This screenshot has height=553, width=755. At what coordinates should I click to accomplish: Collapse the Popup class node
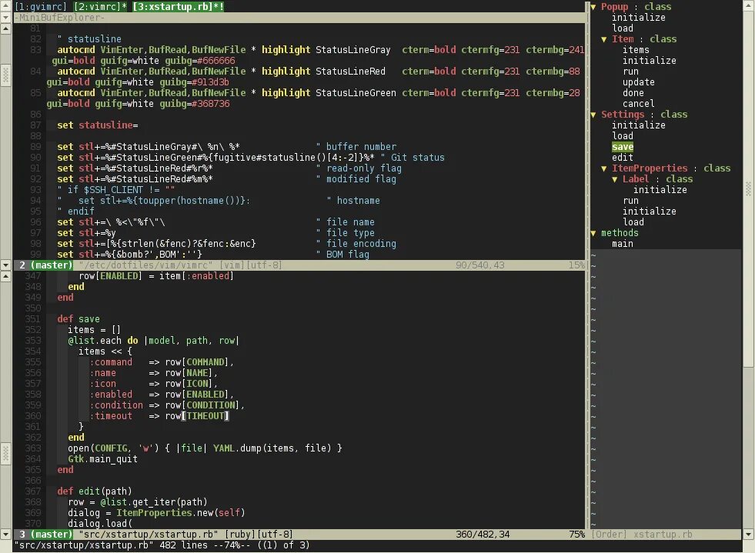click(593, 7)
